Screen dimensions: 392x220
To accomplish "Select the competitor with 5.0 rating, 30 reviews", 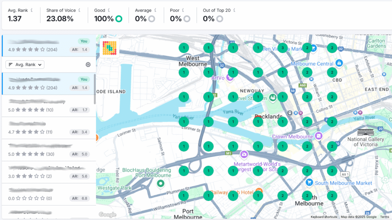I will (48, 150).
